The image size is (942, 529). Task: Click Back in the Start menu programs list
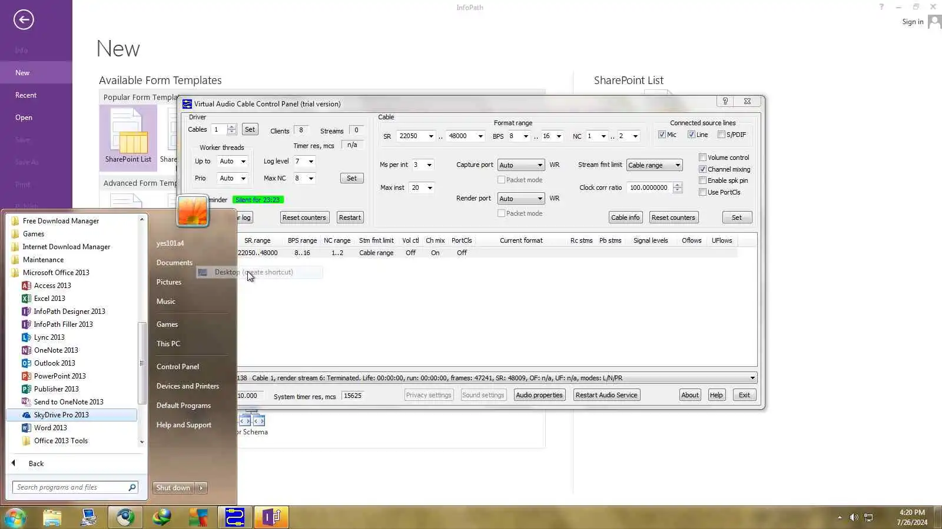36,464
